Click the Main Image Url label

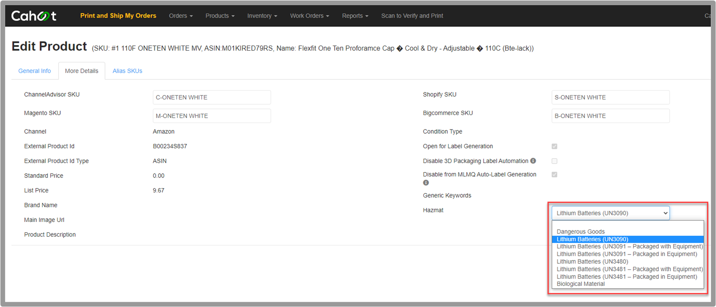point(44,220)
